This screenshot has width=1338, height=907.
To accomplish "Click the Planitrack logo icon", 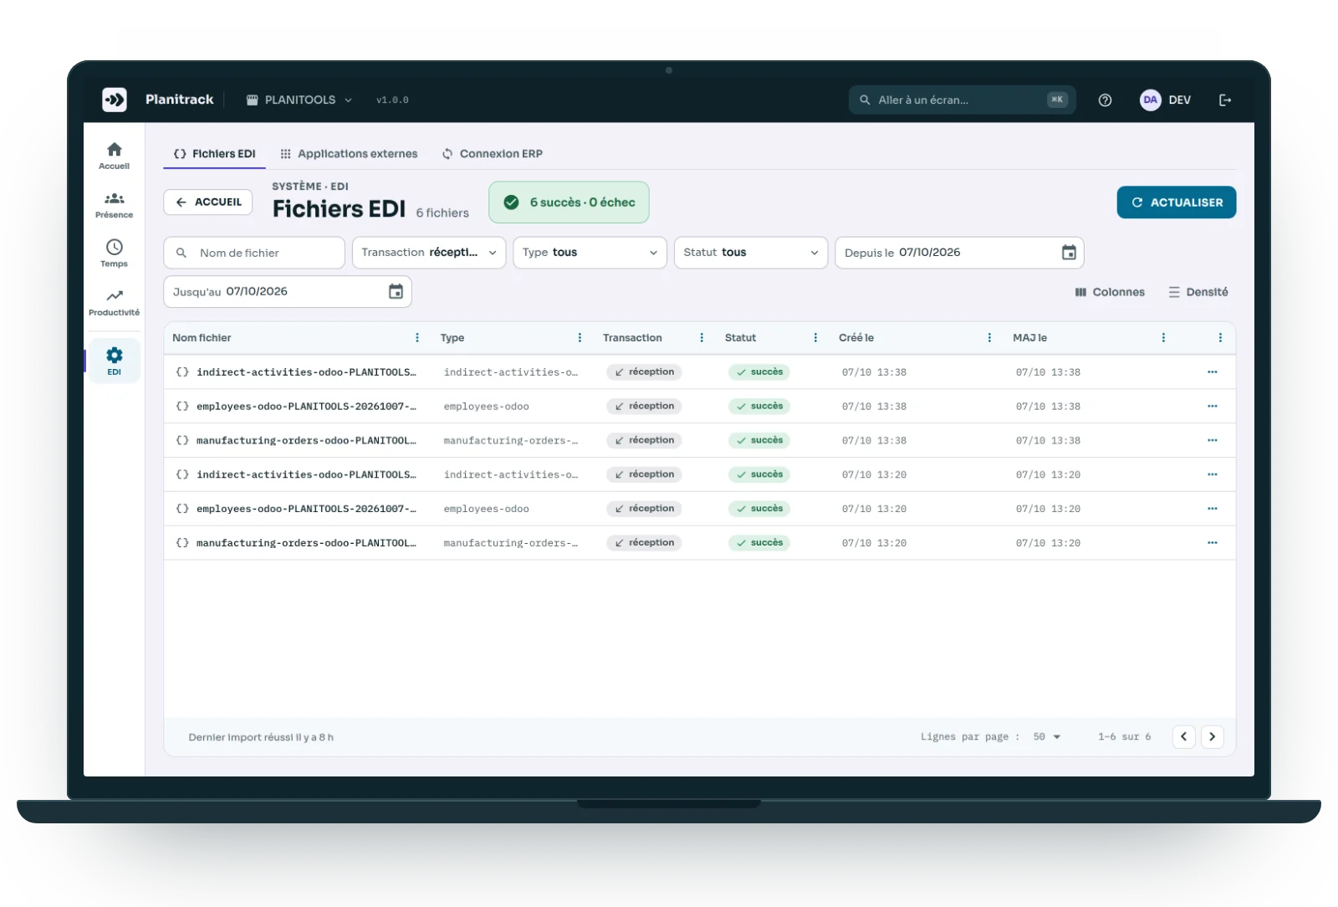I will tap(115, 100).
